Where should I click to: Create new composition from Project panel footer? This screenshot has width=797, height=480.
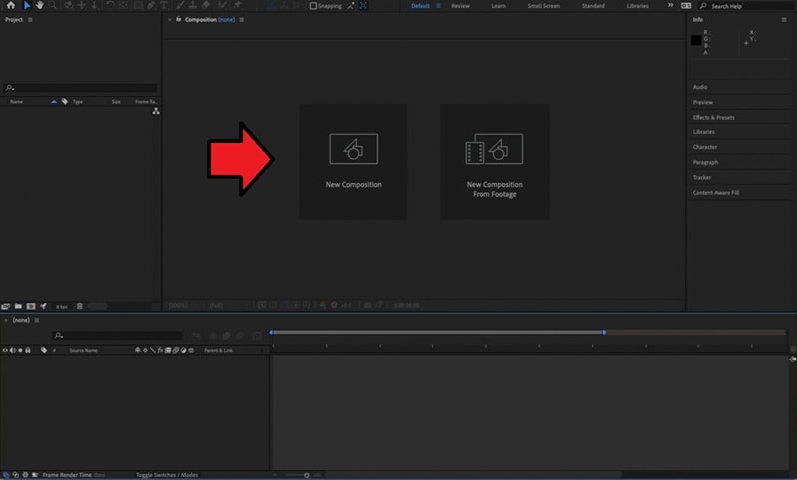coord(31,306)
